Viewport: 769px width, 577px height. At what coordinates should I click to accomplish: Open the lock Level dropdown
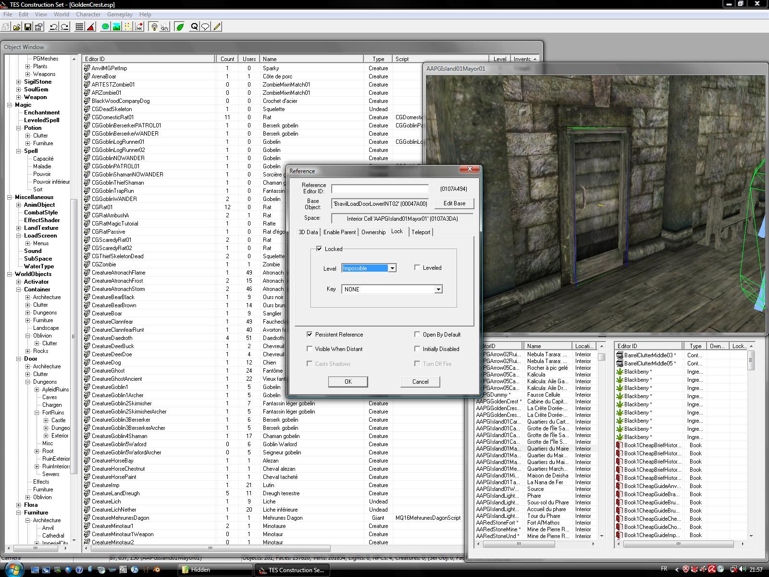click(392, 268)
